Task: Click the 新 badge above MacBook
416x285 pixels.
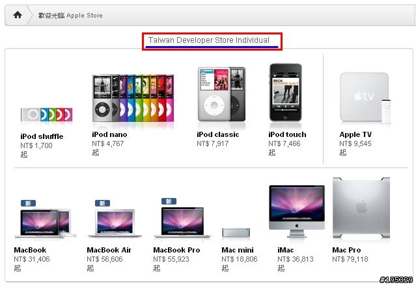Action: coord(28,203)
